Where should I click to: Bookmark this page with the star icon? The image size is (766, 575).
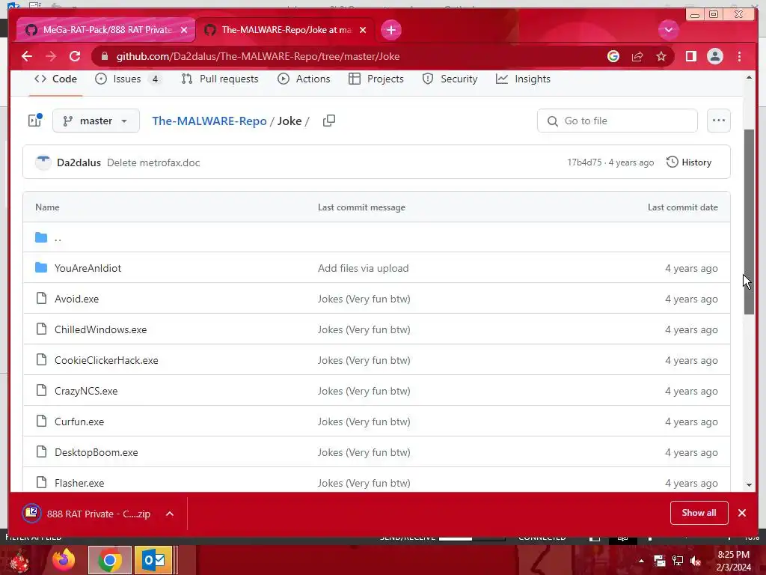coord(661,56)
